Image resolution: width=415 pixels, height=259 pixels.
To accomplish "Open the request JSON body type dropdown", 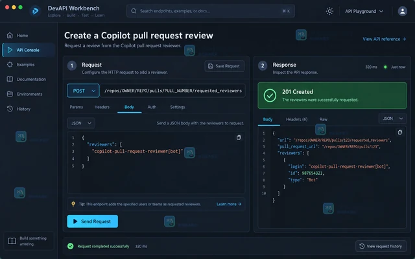I will [x=81, y=123].
